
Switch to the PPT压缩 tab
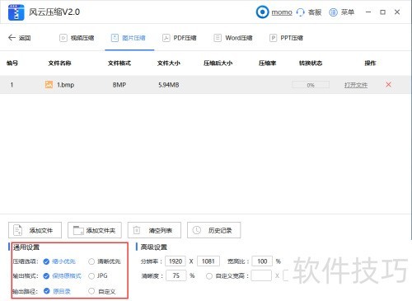(x=286, y=38)
